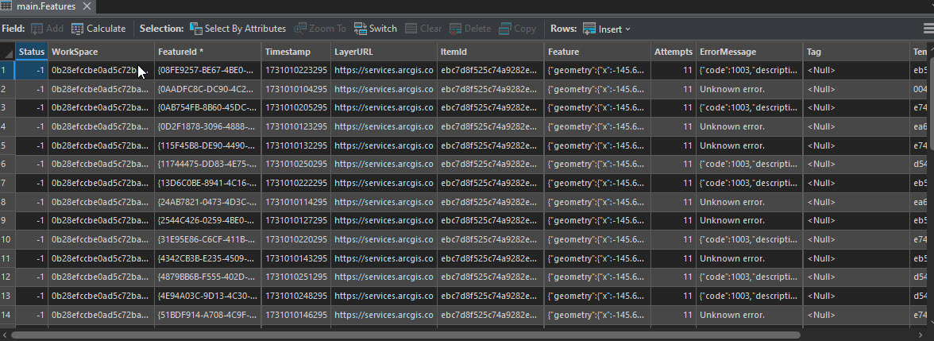Click the horizontal scrollbar thumb
The image size is (934, 341).
click(405, 335)
